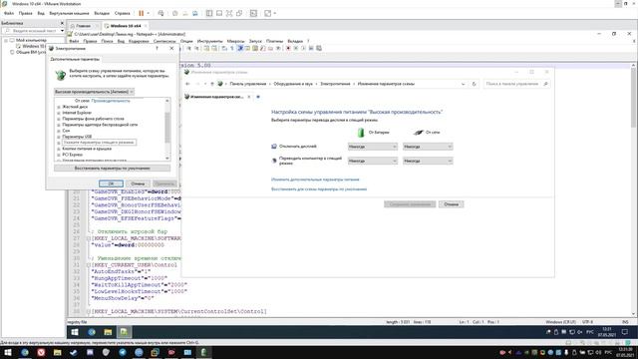Click the VMware take snapshot clock icon

[x=175, y=13]
